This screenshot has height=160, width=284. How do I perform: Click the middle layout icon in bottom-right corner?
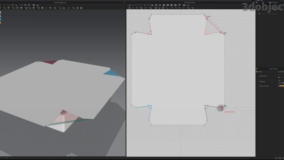tap(280, 158)
